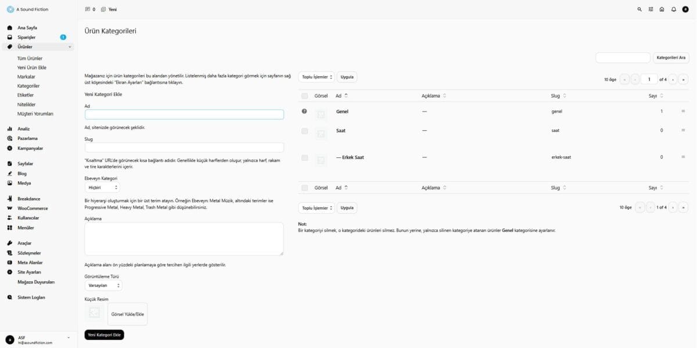Viewport: 697px width, 348px height.
Task: Click the Yeni Kategori Ekle button
Action: click(104, 335)
